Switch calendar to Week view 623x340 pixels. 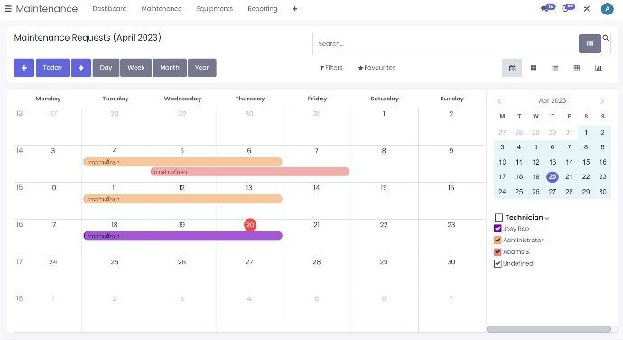(135, 68)
